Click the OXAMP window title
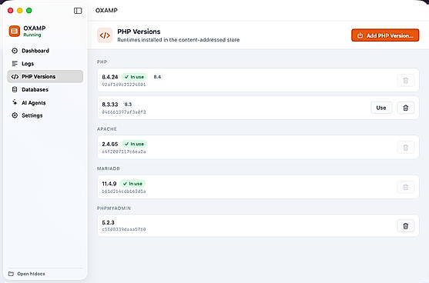 pos(106,10)
